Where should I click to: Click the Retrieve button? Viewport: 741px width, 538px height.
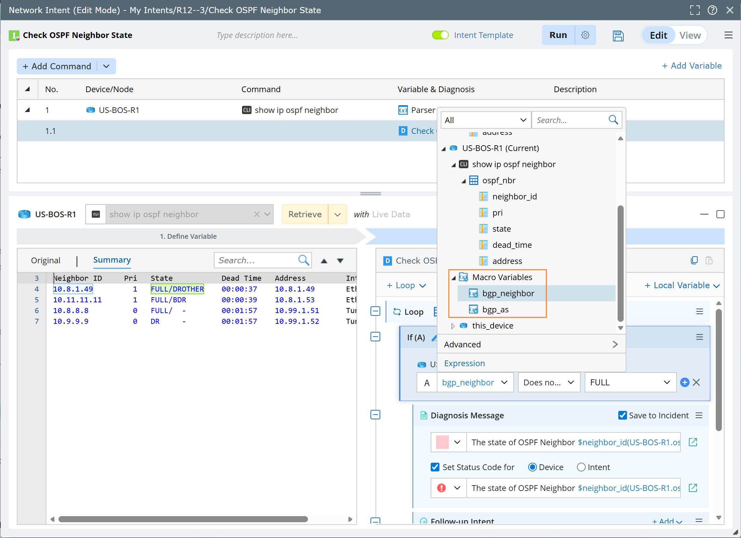[305, 214]
